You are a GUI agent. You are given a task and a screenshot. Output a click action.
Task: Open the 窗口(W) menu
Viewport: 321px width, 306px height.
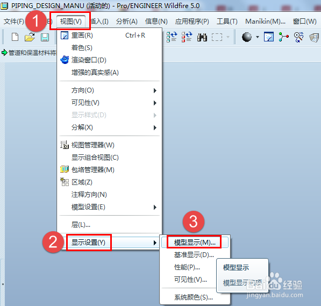pos(305,22)
